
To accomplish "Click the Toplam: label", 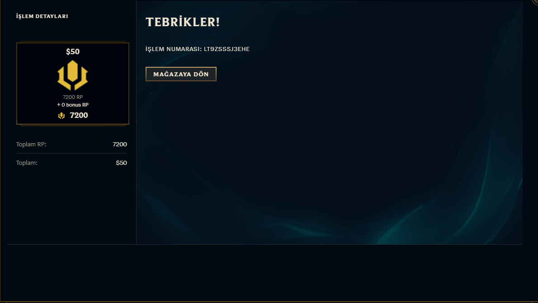I will pyautogui.click(x=27, y=163).
